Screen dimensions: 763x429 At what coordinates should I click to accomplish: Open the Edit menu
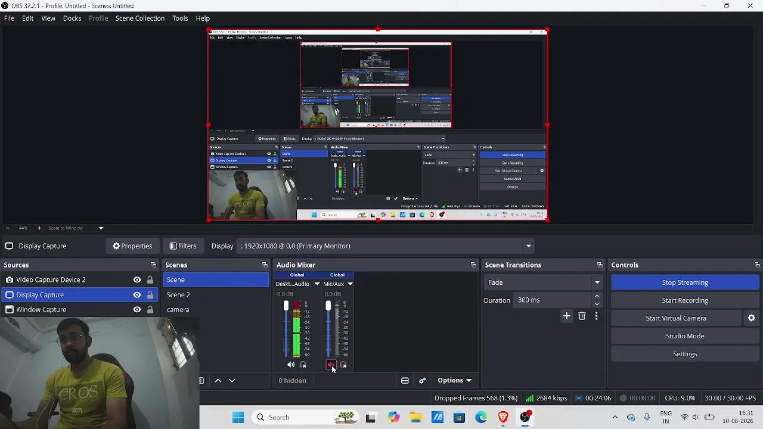pyautogui.click(x=28, y=18)
